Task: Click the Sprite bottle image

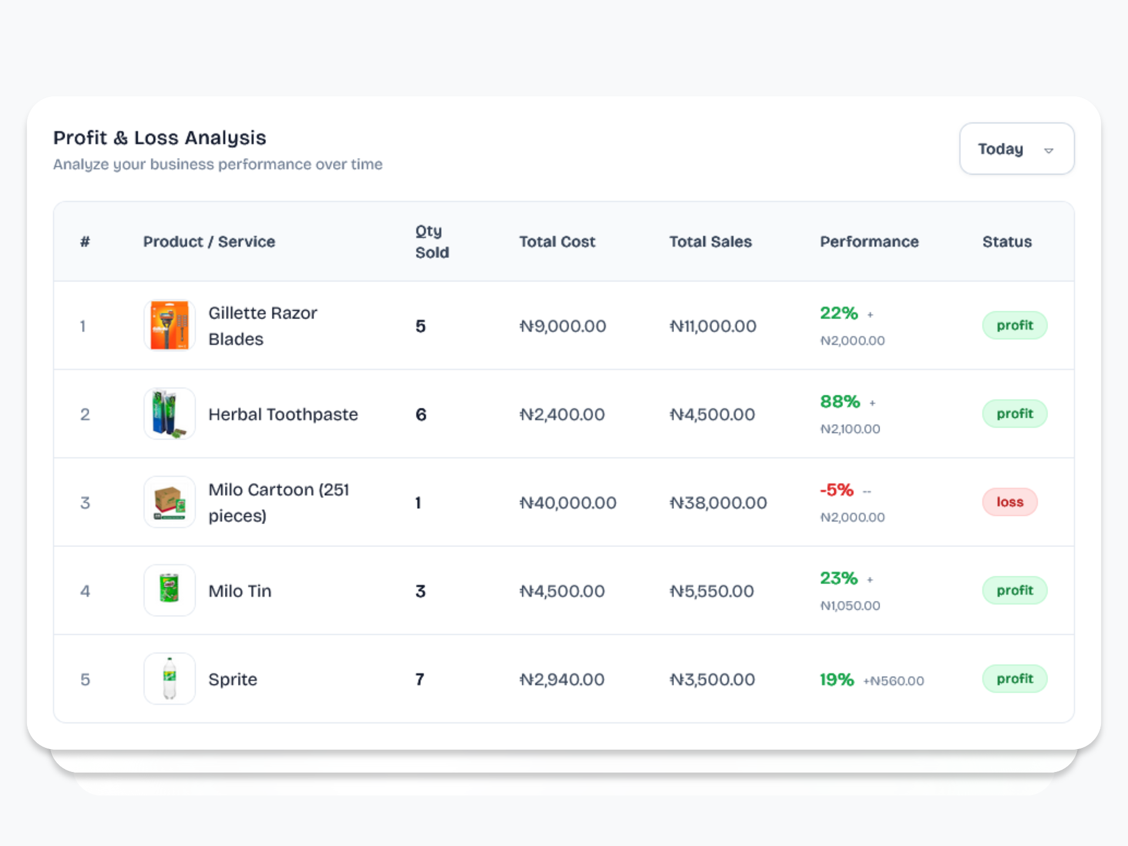Action: coord(169,679)
